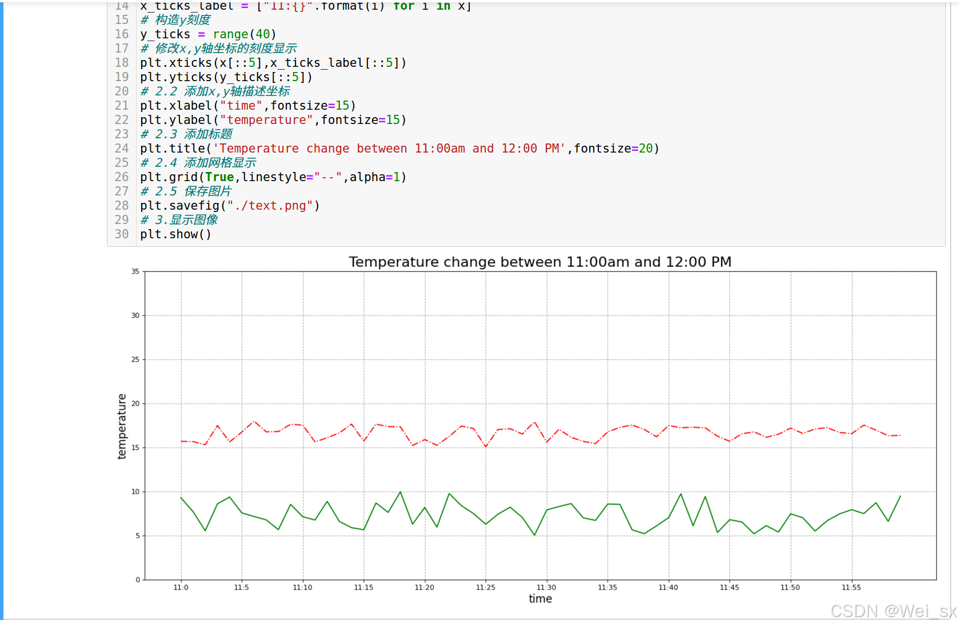Click the 'temperature' y-axis label
The height and width of the screenshot is (628, 959).
click(121, 426)
